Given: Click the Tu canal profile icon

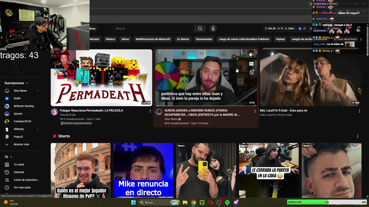Looking at the screenshot, I should pos(7,164).
